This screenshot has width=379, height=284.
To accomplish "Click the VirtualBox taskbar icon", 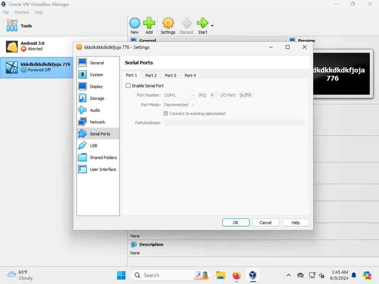I will coord(252,275).
